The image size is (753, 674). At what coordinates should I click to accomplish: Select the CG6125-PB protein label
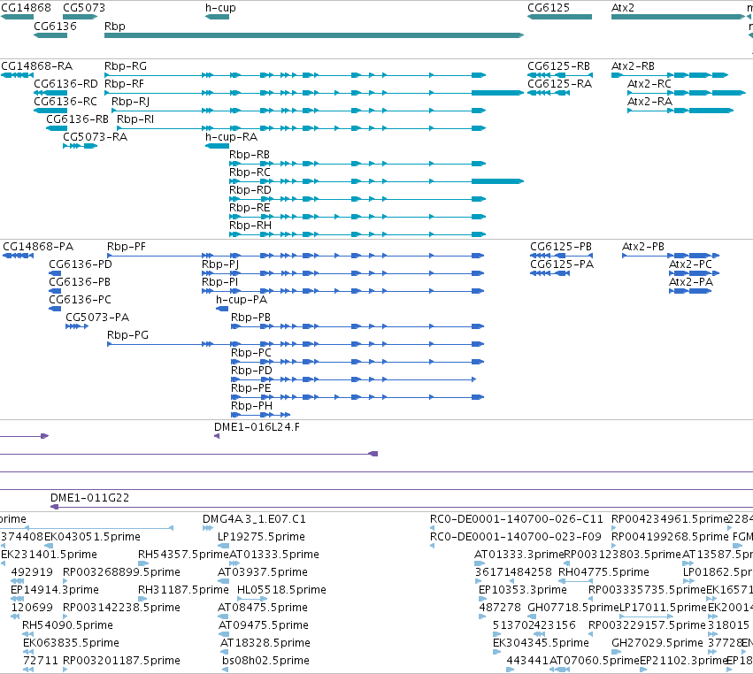(561, 246)
